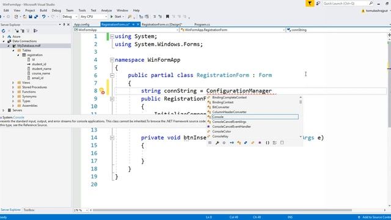Open the connString member dropdown
This screenshot has width=391, height=220.
tap(338, 30)
